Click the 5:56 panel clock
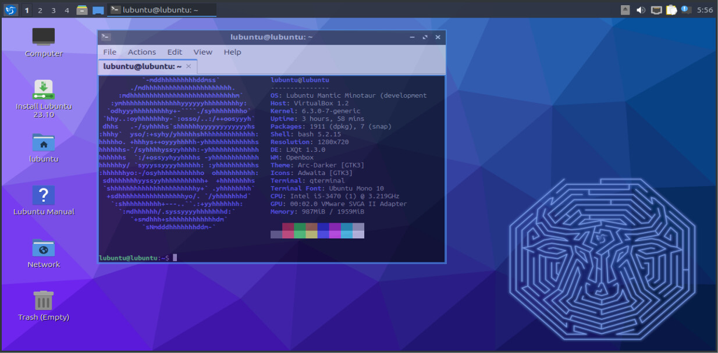Screen dimensions: 718x353 [705, 10]
